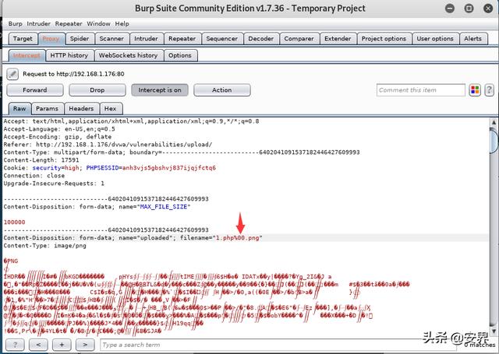Click the MAX_FILE_SIZE field name
Viewport: 499px width, 354px height.
tap(164, 207)
